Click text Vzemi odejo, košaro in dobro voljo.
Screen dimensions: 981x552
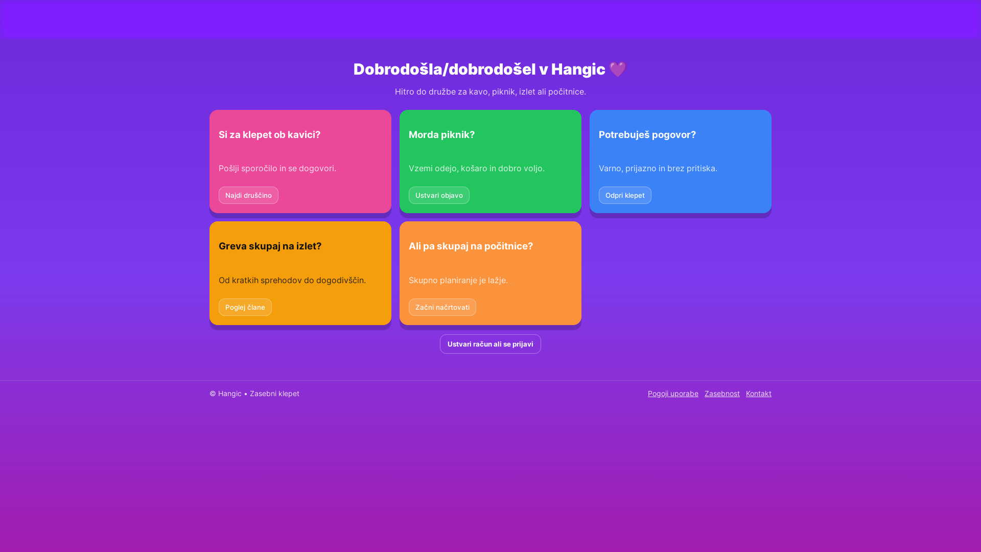[477, 168]
